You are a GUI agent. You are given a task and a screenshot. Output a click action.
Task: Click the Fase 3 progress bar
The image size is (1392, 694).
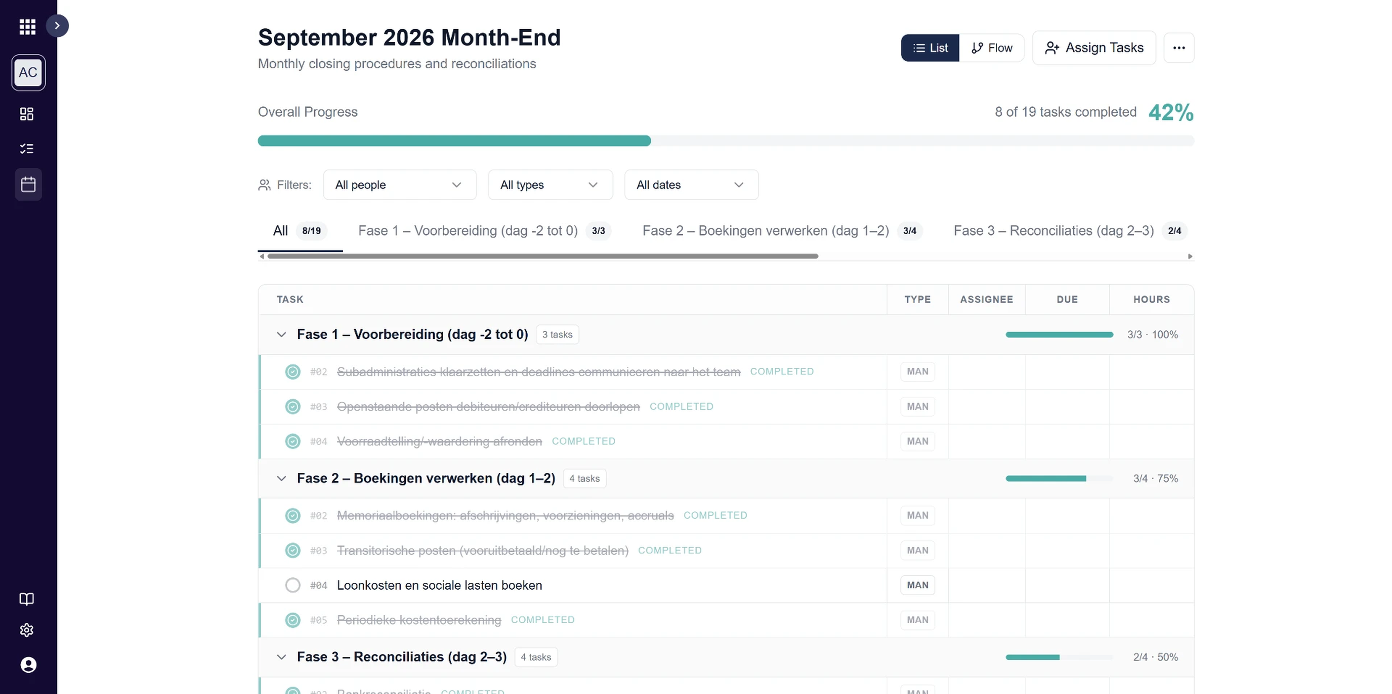pyautogui.click(x=1059, y=657)
